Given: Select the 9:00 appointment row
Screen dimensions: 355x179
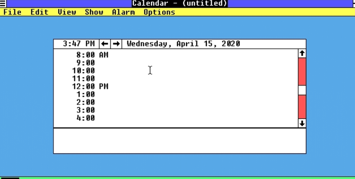Looking at the screenshot, I should pos(176,63).
